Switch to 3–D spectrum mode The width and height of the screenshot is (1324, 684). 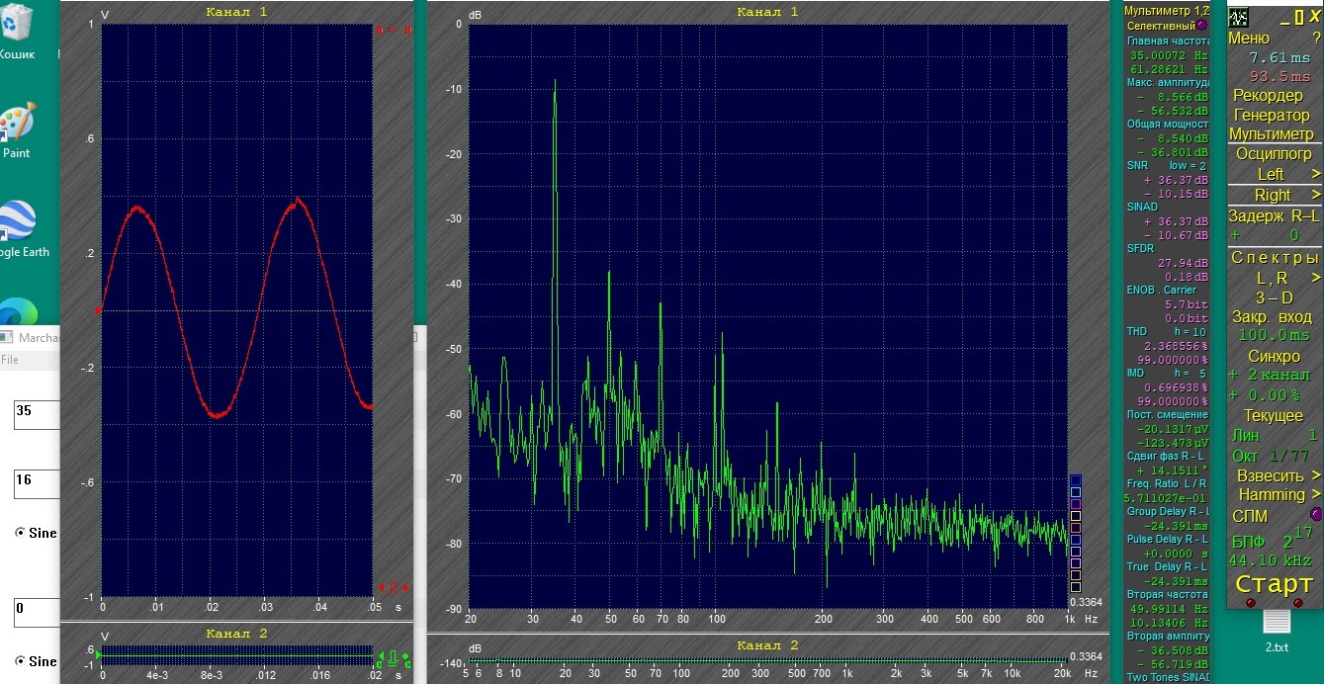coord(1275,298)
